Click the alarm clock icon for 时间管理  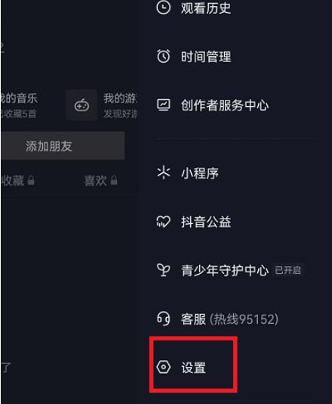164,56
